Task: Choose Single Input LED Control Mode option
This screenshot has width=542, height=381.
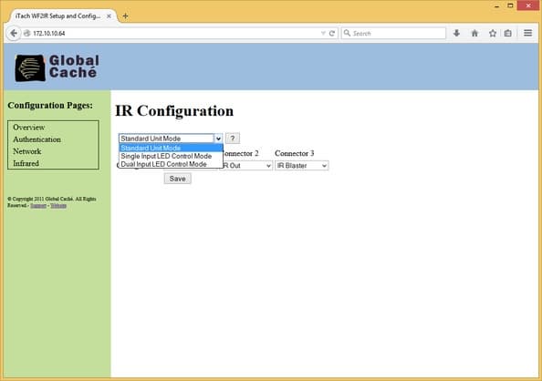Action: click(x=171, y=156)
